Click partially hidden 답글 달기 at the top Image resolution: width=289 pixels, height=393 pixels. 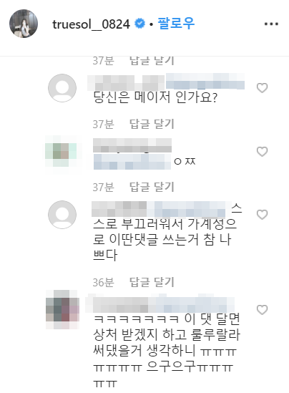click(152, 61)
